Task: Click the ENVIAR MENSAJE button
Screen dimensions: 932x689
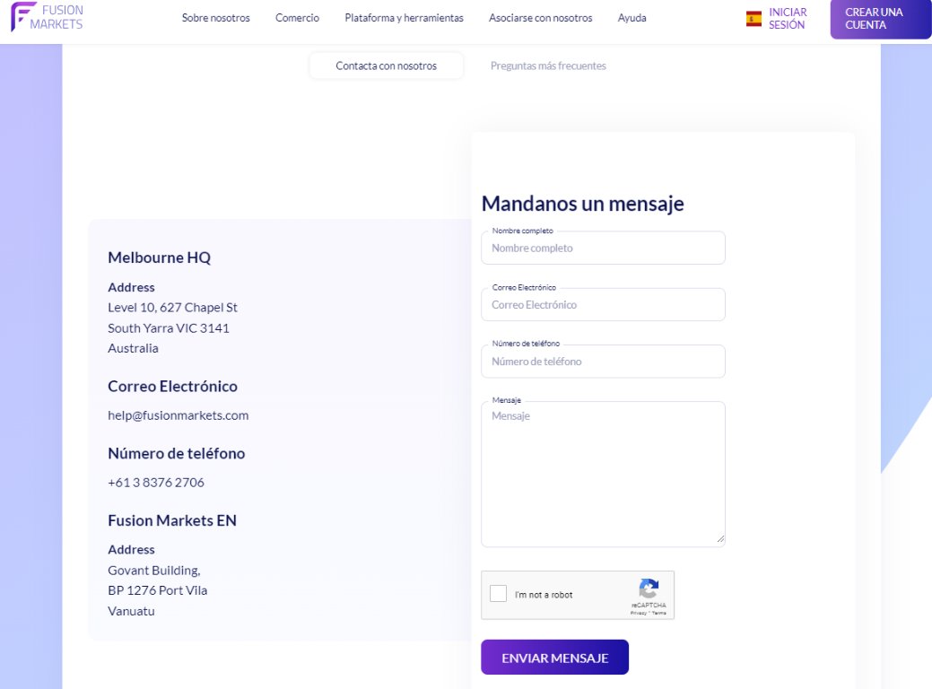Action: 554,657
